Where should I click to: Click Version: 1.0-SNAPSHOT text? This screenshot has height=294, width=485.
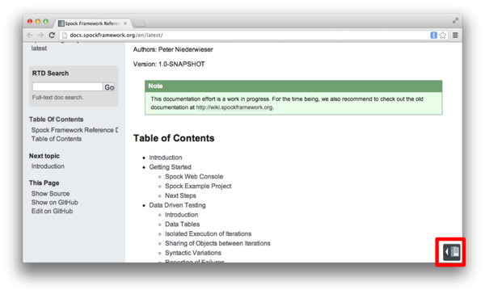click(169, 65)
